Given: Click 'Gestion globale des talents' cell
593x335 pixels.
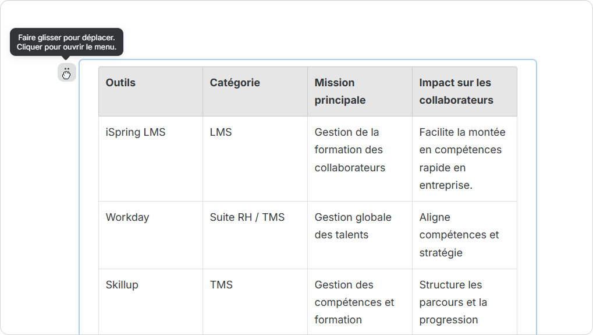Looking at the screenshot, I should click(x=353, y=226).
